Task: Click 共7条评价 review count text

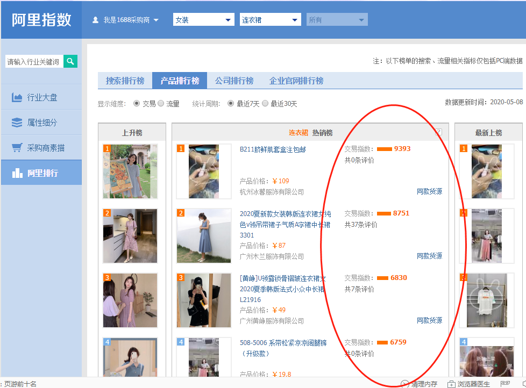Action: [x=359, y=289]
